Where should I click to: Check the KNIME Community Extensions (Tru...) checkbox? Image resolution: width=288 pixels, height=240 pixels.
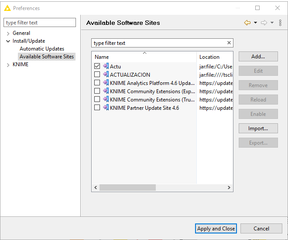point(97,99)
